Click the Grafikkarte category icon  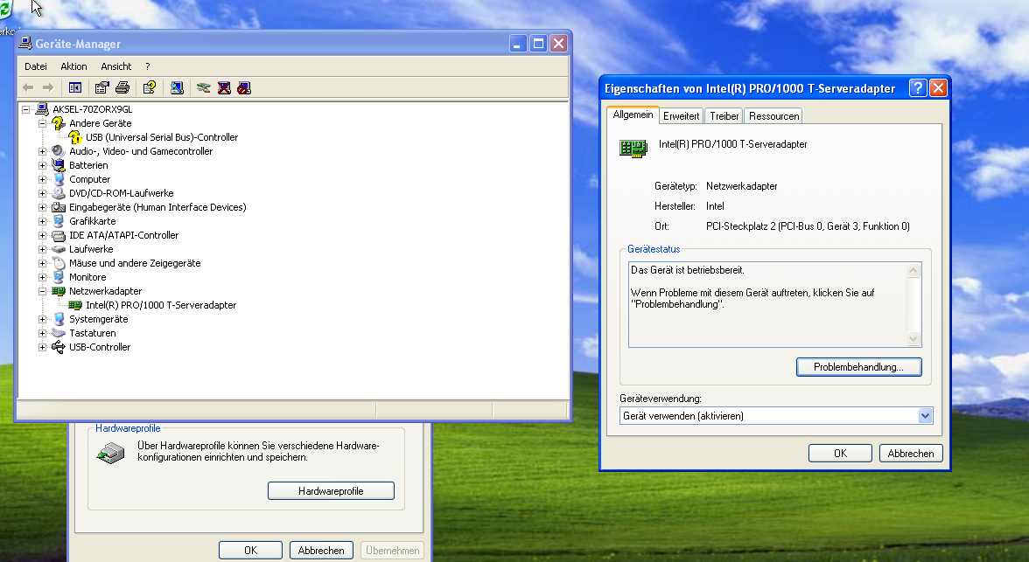pos(59,221)
